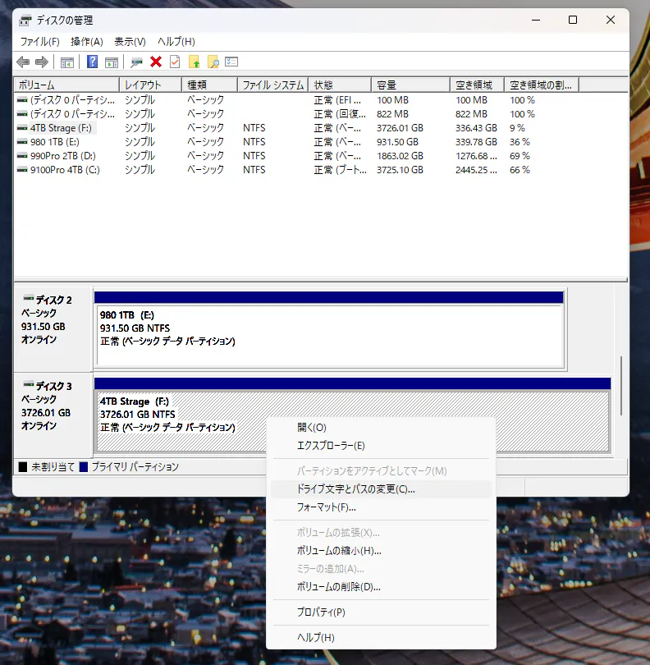Sort by 種類 column header
The width and height of the screenshot is (650, 665).
(209, 85)
